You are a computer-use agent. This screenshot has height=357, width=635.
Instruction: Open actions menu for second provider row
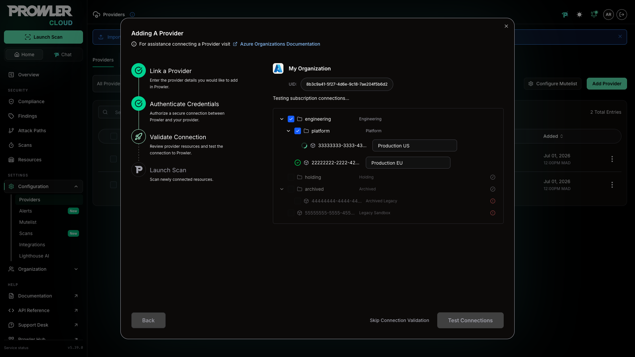(x=612, y=185)
